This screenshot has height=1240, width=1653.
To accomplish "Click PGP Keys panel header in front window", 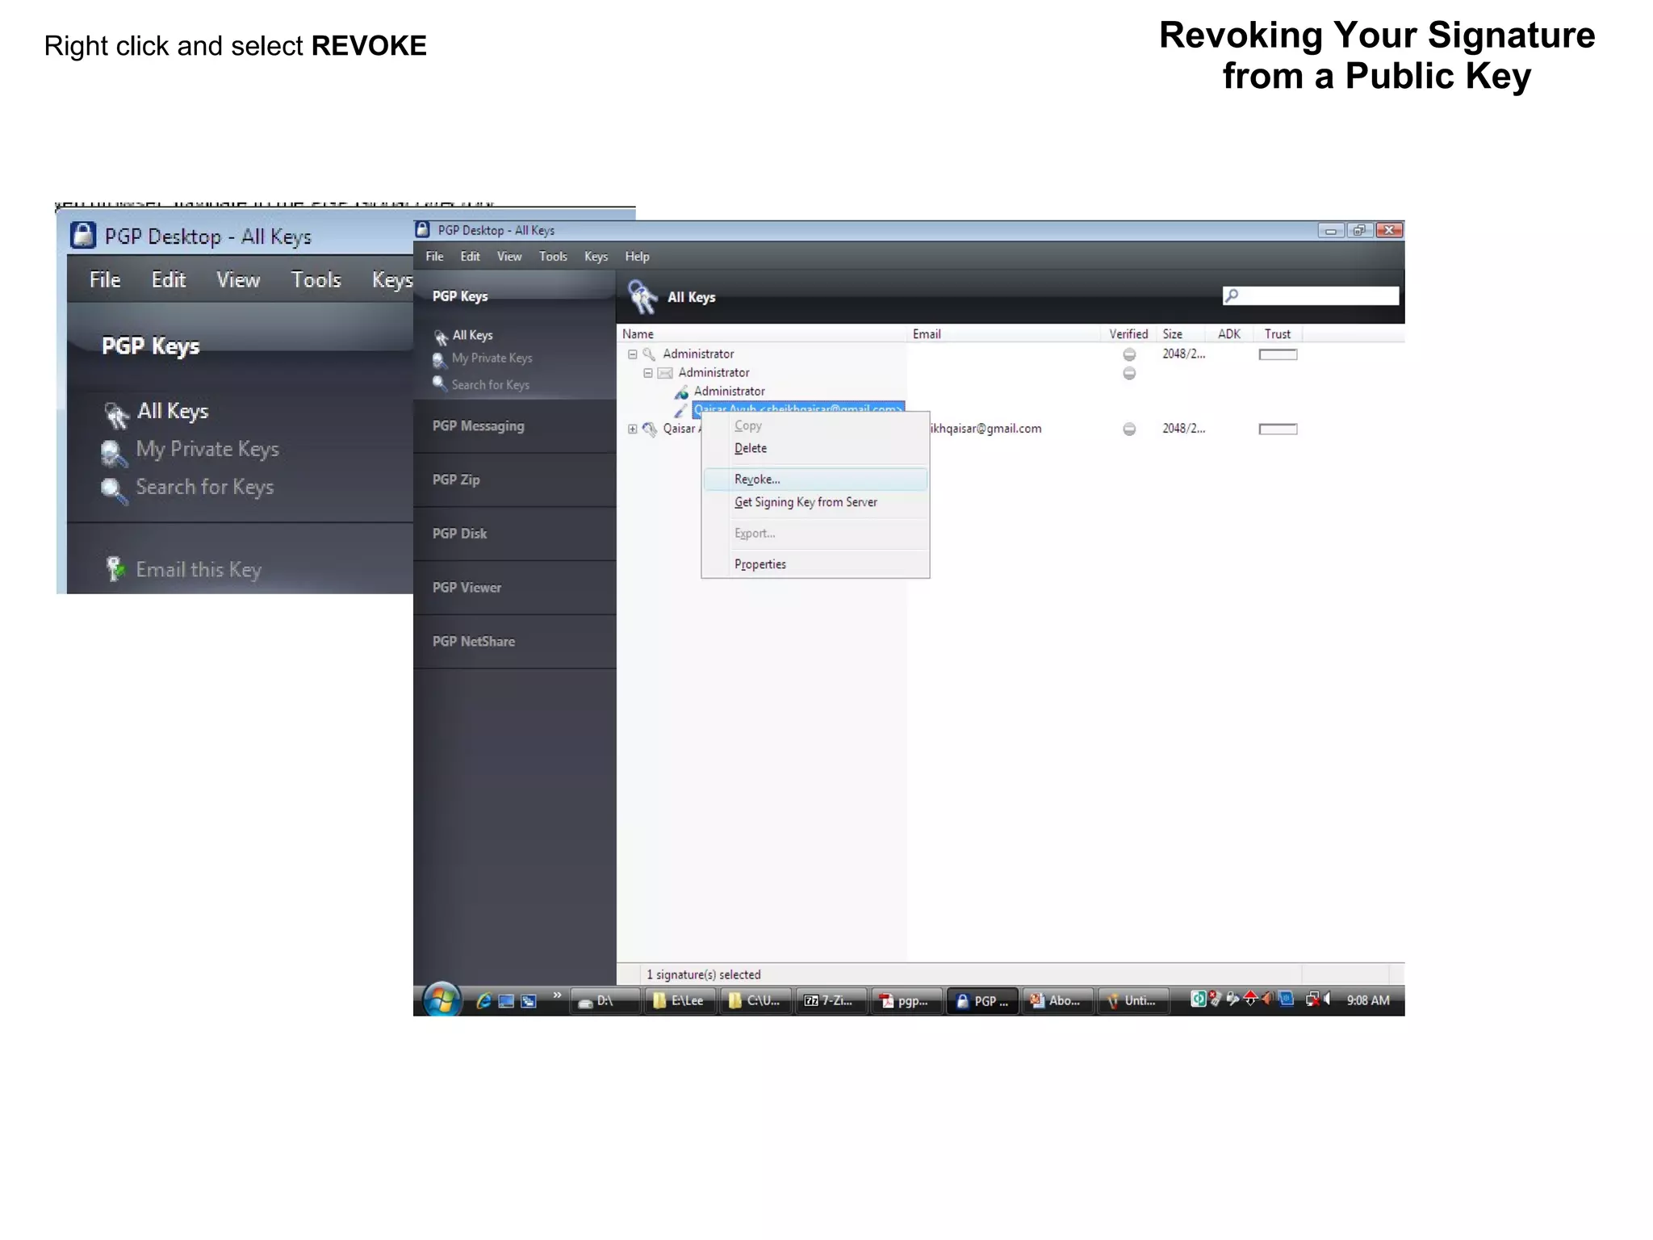I will (514, 295).
